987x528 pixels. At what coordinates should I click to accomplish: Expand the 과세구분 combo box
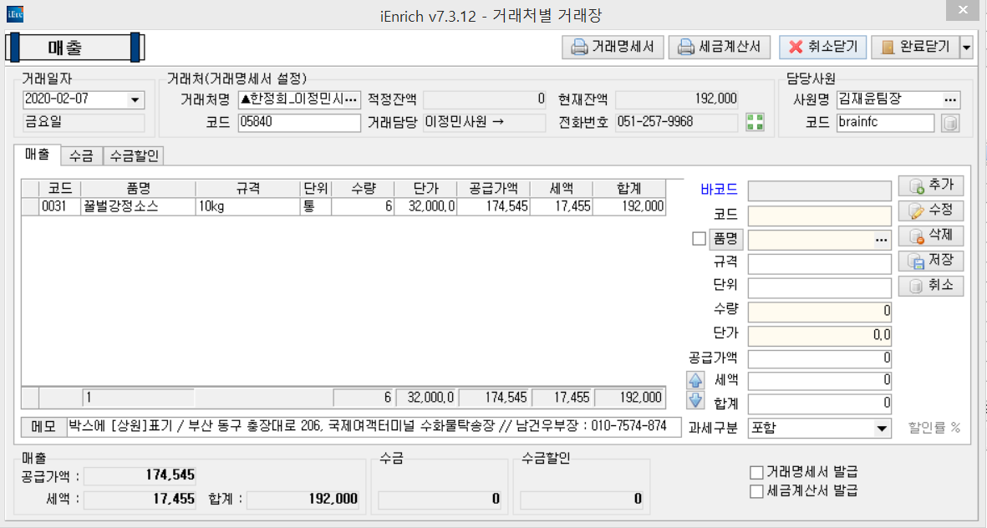(882, 429)
